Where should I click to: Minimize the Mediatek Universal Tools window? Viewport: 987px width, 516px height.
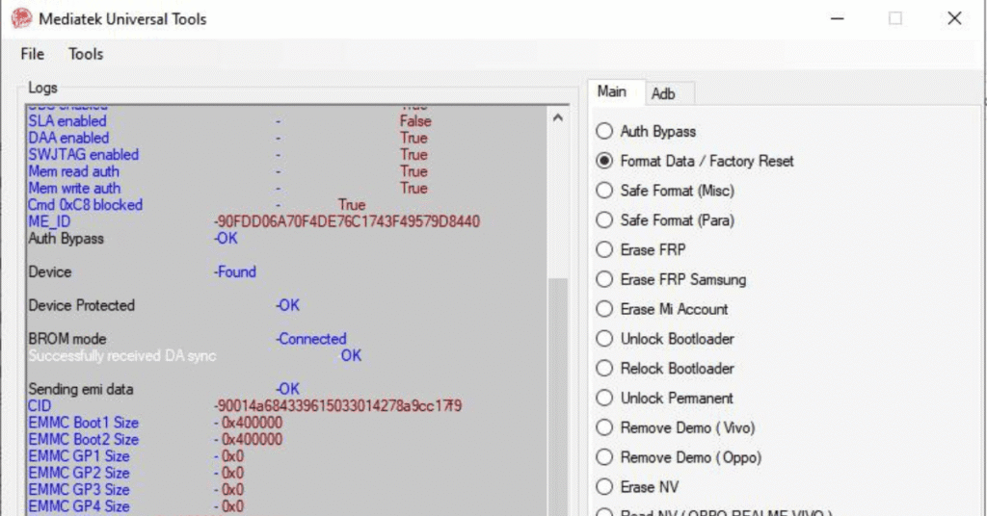pos(838,19)
